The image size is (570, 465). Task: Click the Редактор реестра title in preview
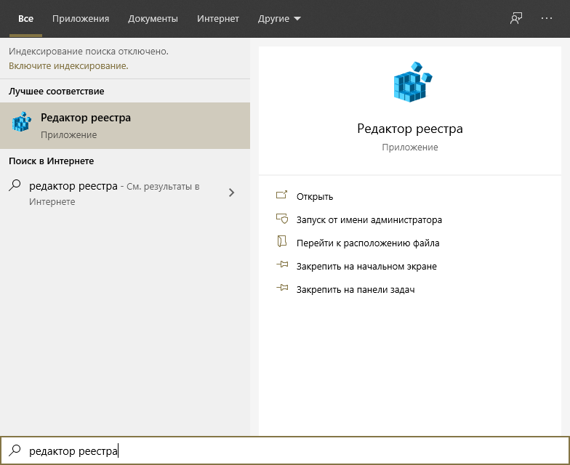click(410, 129)
